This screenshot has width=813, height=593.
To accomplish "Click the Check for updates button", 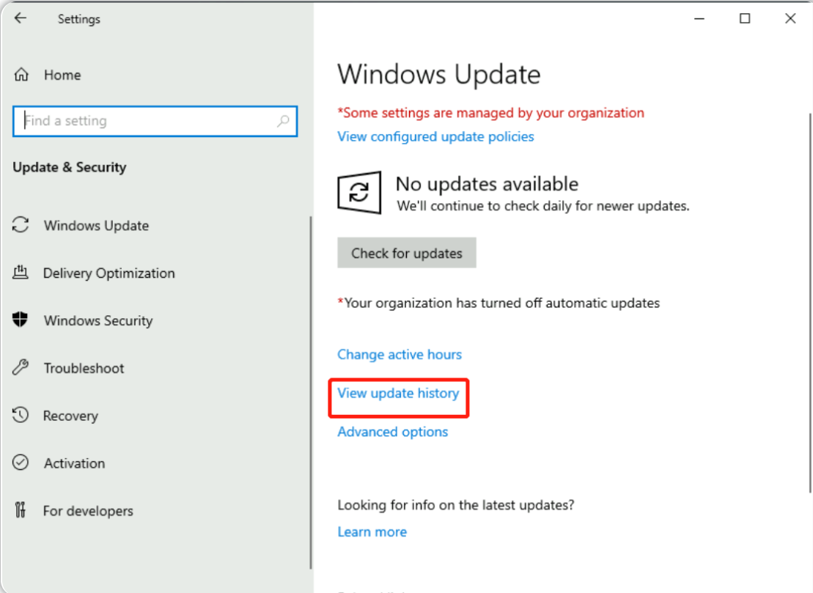I will tap(406, 253).
